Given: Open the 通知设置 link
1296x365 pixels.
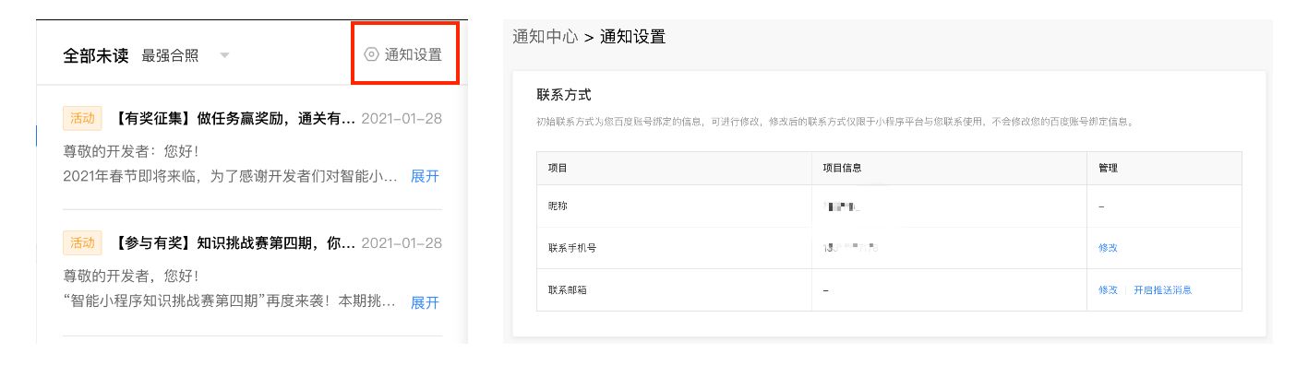Looking at the screenshot, I should coord(413,54).
